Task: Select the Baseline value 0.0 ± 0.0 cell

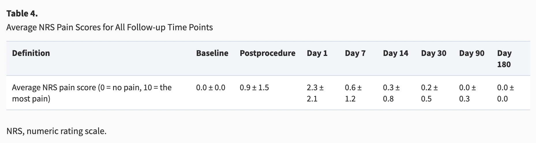Action: (211, 88)
